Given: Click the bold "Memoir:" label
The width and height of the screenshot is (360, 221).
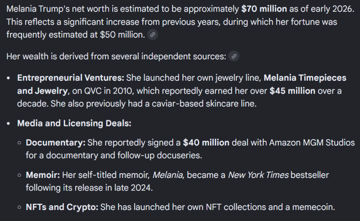Looking at the screenshot, I should pyautogui.click(x=43, y=175).
